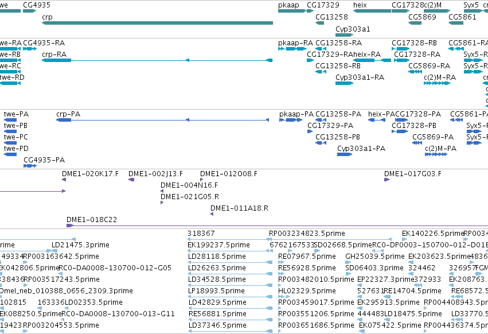Screen dimensions: 488x334
Task: Select the twe-RD transcript label
Action: [x=12, y=77]
